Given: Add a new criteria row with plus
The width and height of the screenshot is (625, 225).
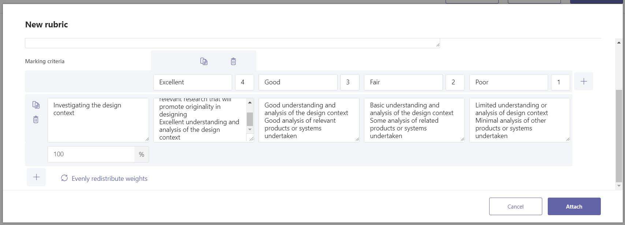Looking at the screenshot, I should [36, 177].
